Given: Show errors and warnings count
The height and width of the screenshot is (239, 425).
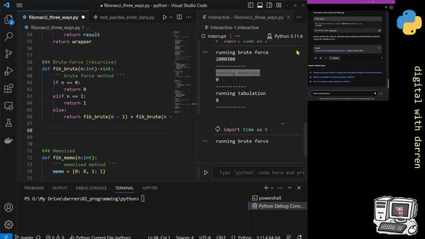Looking at the screenshot, I should pos(54,237).
